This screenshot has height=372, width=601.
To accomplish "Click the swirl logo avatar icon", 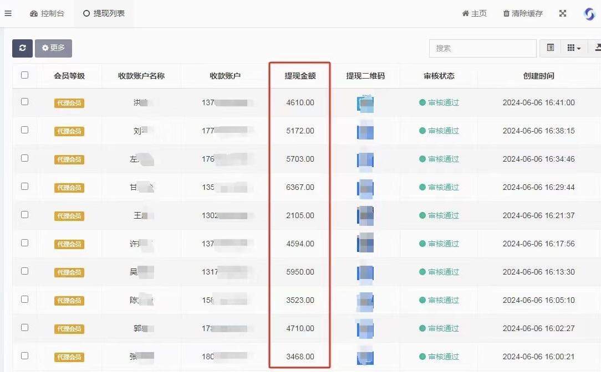I will tap(589, 14).
